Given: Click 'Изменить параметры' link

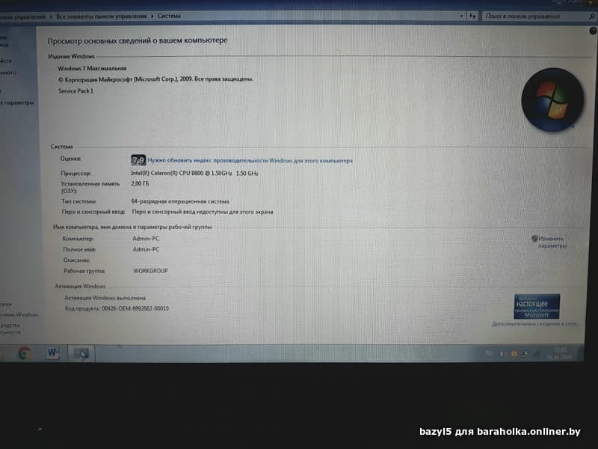Looking at the screenshot, I should (552, 242).
